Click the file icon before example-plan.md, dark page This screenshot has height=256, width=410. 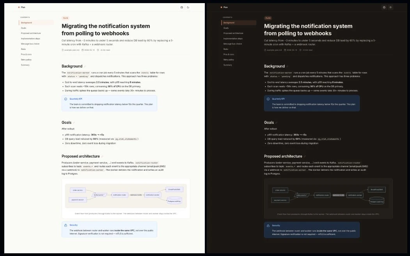(265, 50)
